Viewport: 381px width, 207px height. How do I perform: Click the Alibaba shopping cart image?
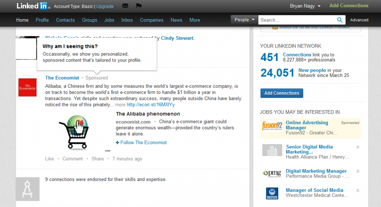(x=75, y=132)
